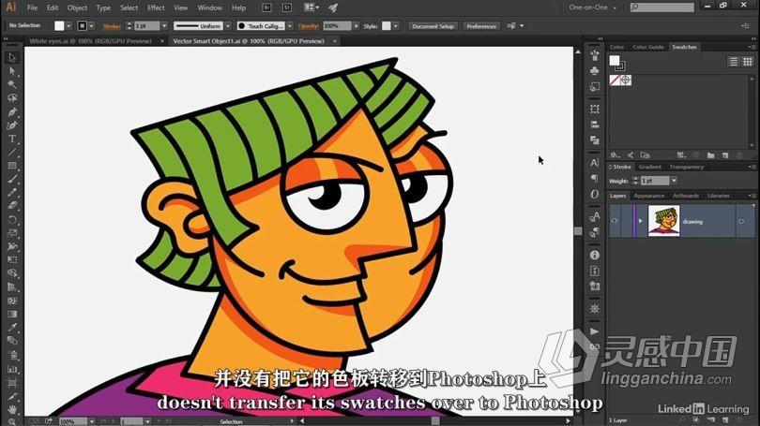
Task: Switch to the Color Guide panel tab
Action: pos(647,47)
